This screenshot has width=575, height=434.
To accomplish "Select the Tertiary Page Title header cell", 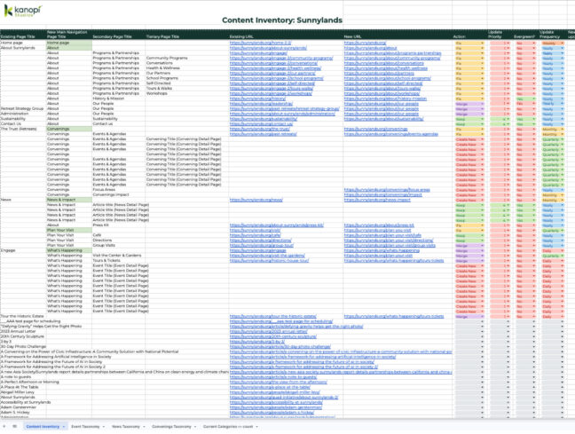I will click(187, 35).
